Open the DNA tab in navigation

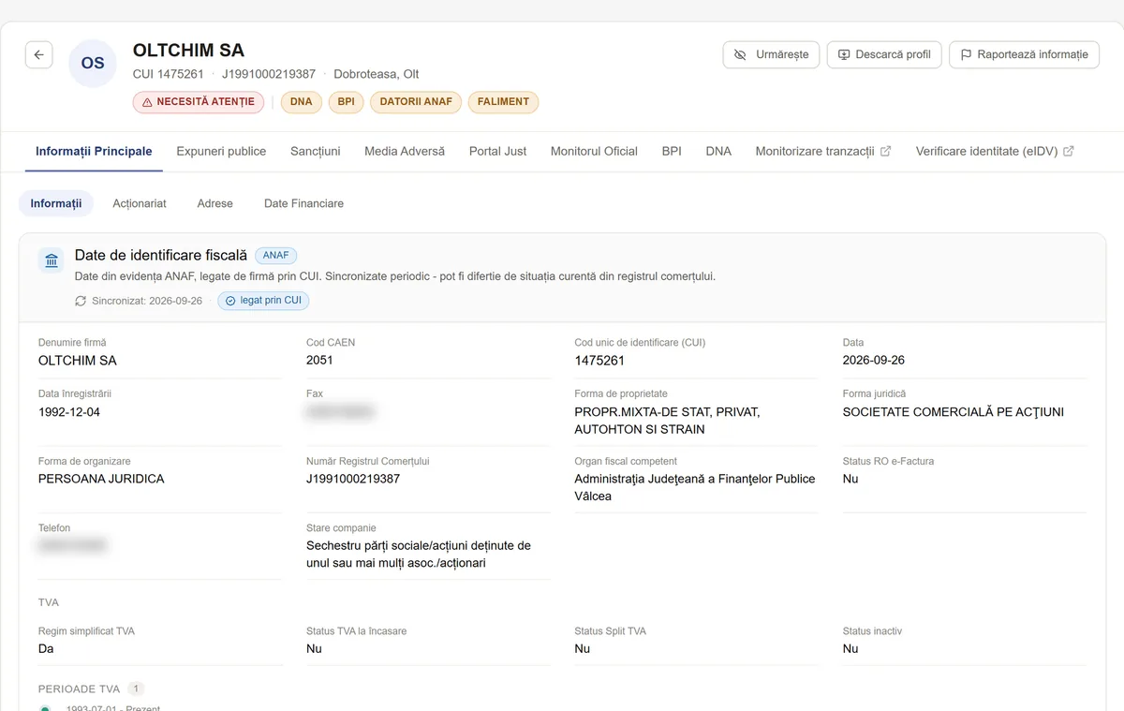point(718,151)
